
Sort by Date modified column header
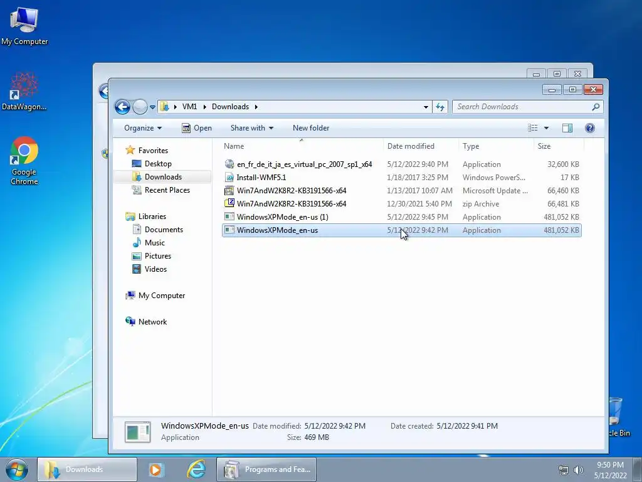tap(421, 146)
